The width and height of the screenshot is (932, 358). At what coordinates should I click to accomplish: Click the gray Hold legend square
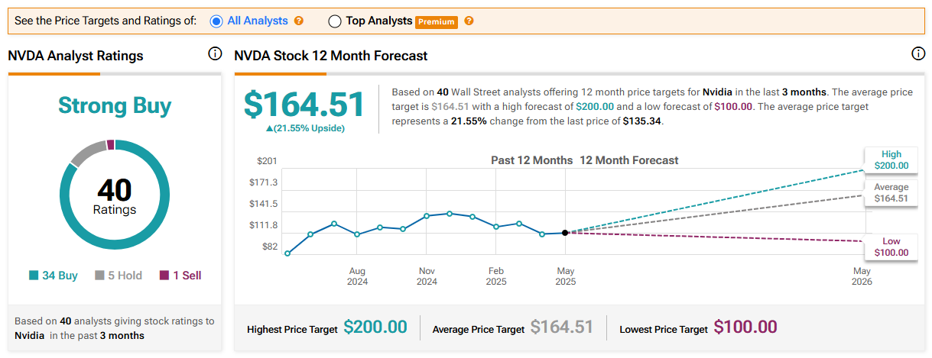click(99, 276)
